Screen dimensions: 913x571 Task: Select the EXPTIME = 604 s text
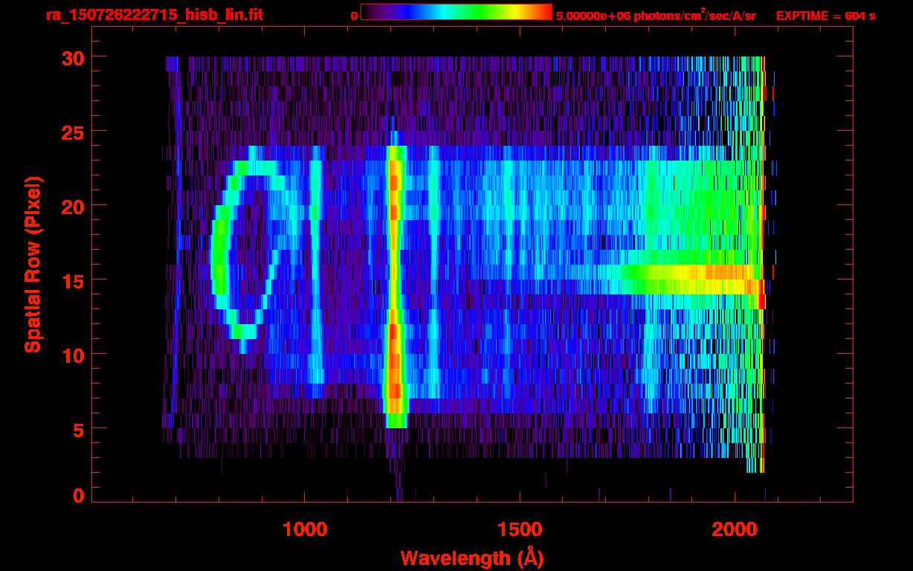825,16
